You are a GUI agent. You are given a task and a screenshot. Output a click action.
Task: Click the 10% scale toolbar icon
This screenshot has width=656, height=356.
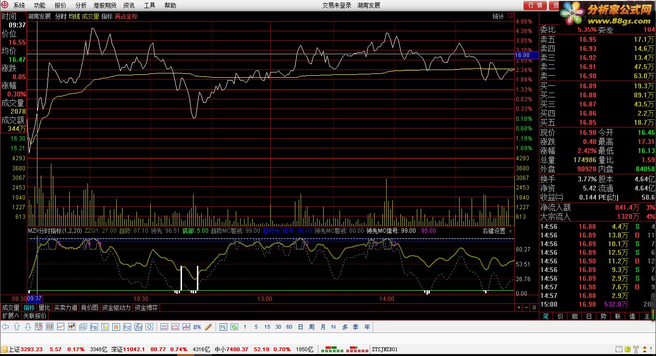197,327
